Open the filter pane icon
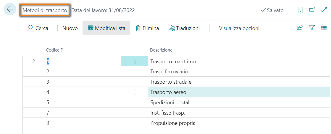The width and height of the screenshot is (331, 134). coord(312,28)
